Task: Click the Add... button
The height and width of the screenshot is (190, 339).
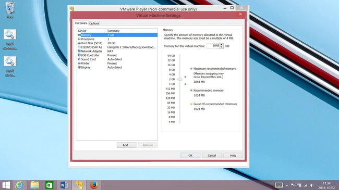Action: pyautogui.click(x=127, y=145)
